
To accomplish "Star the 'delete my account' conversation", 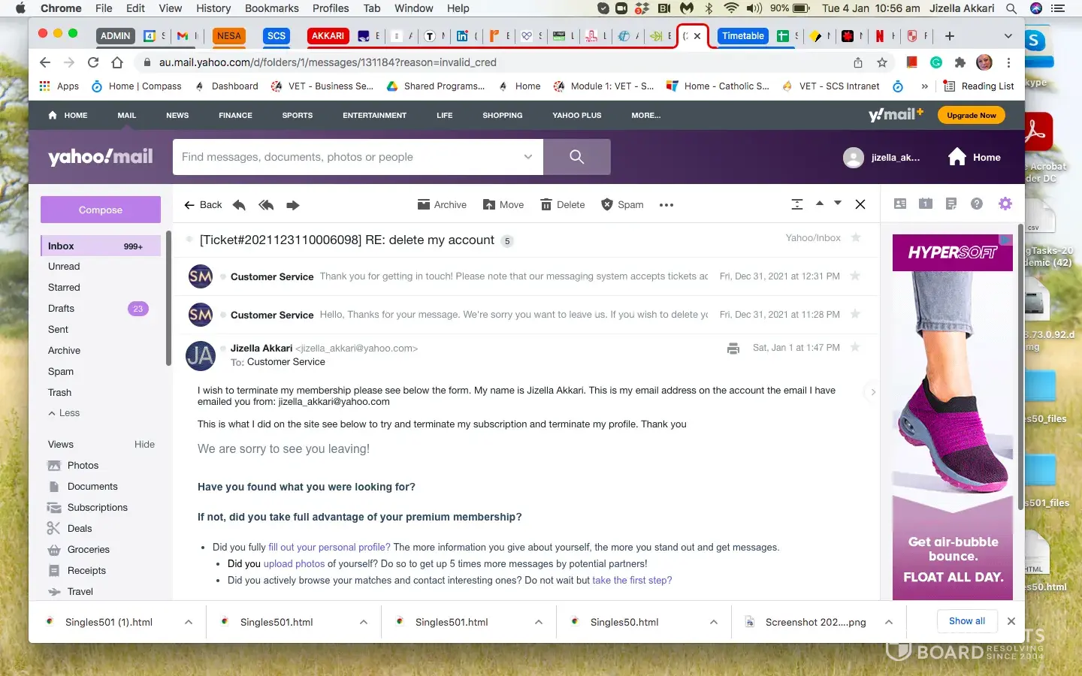I will tap(855, 238).
